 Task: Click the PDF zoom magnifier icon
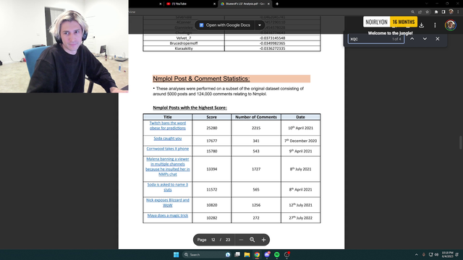point(252,240)
